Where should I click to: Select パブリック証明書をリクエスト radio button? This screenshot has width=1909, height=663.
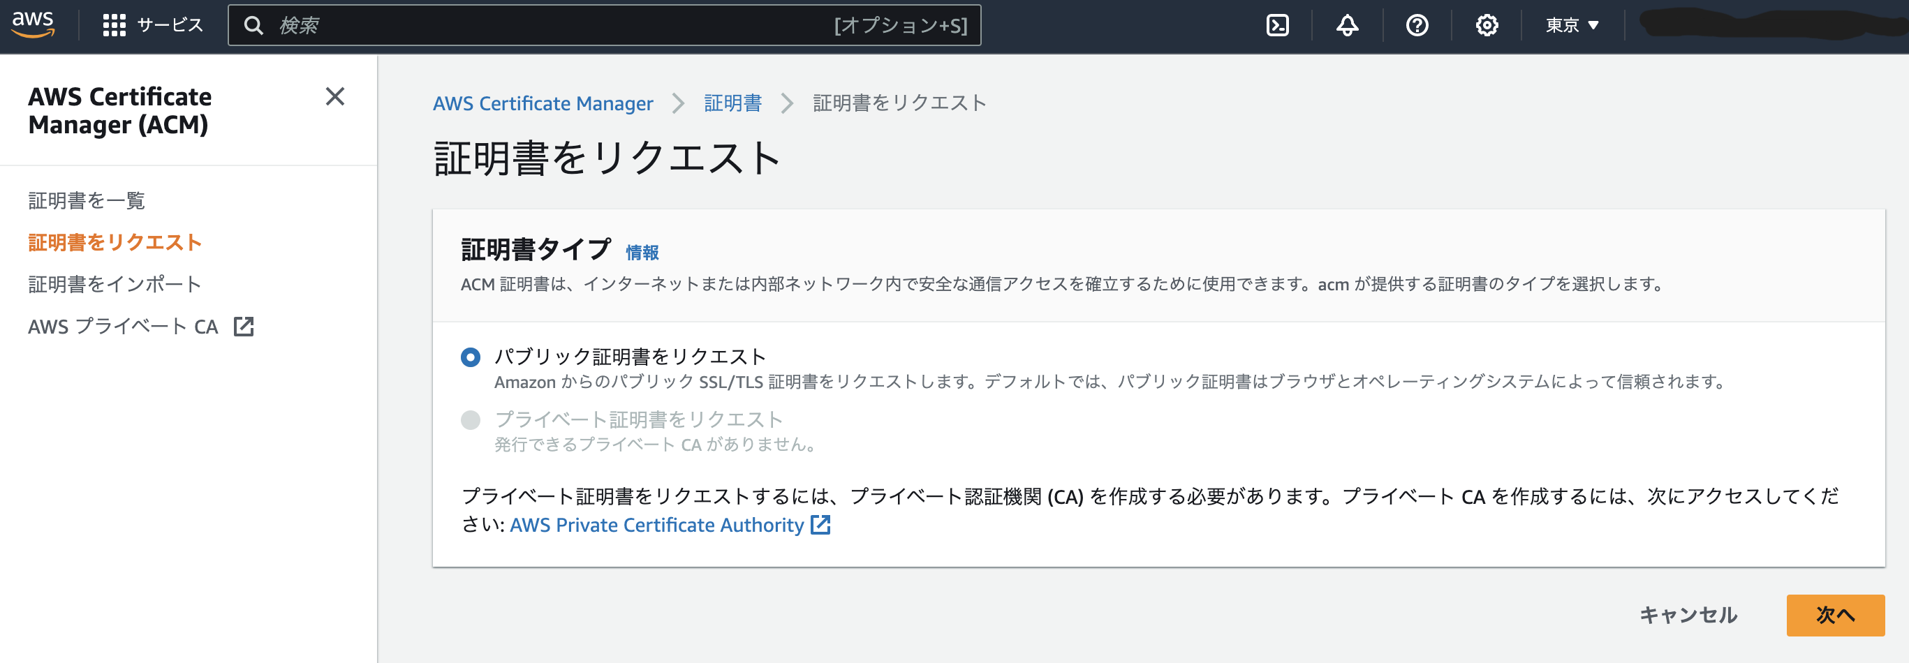(470, 357)
